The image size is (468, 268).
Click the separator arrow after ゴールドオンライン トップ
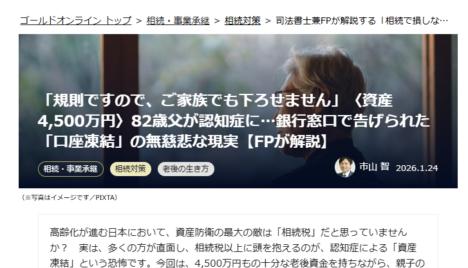pos(139,21)
